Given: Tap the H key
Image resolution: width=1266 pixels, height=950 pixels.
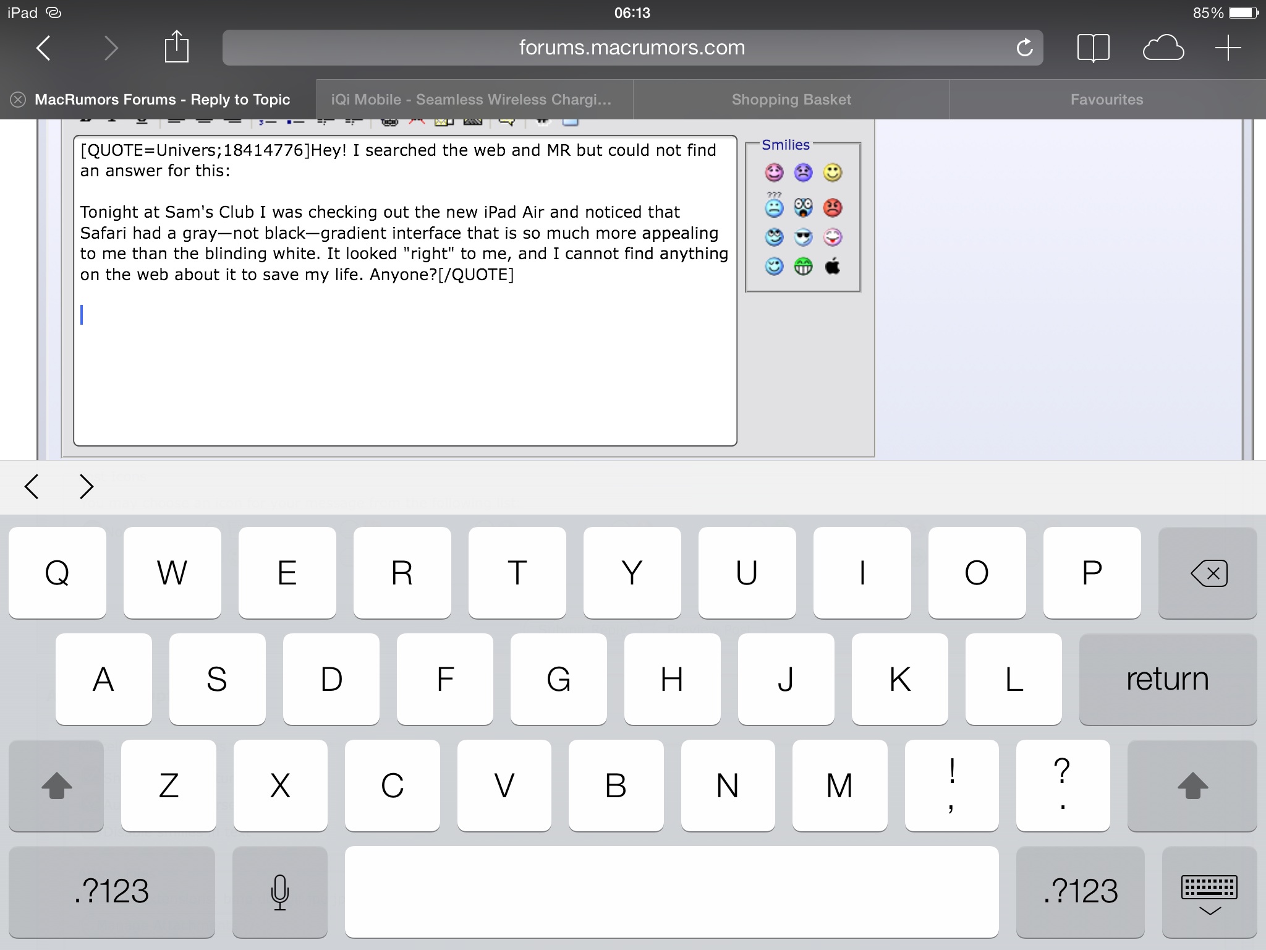Looking at the screenshot, I should click(673, 679).
